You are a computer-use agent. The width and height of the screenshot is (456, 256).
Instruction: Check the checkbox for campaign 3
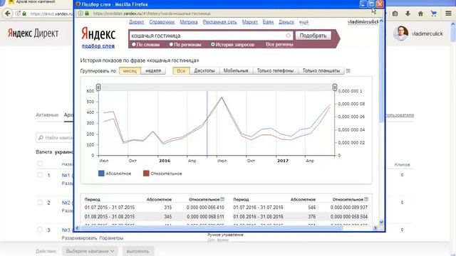[x=40, y=230]
